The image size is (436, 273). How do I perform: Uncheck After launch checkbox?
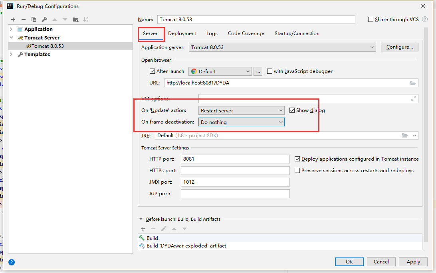[x=152, y=71]
